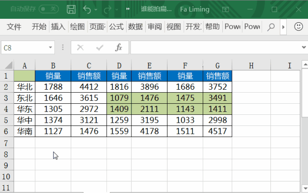Viewport: 308px width, 193px height.
Task: Select cell with value 1127
Action: pos(53,131)
